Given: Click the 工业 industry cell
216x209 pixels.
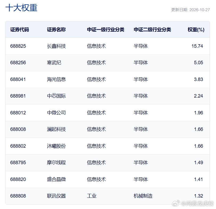Looking at the screenshot, I should click(92, 196).
